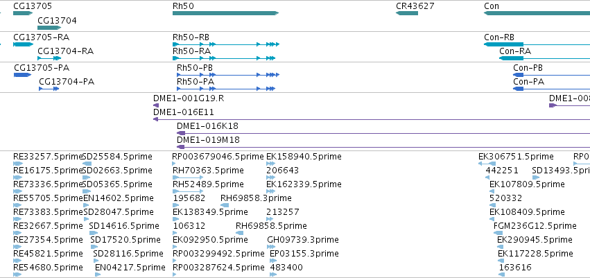Select the CG13704 gene bar

click(x=49, y=28)
